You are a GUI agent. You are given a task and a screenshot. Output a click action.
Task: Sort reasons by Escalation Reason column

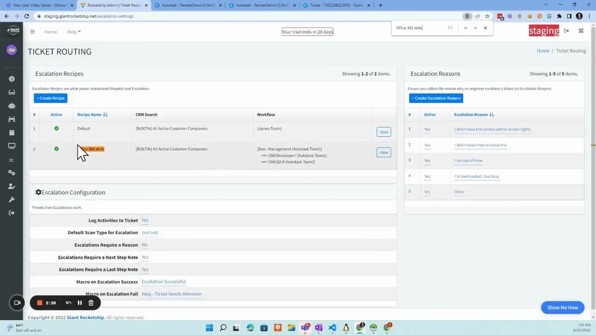click(474, 114)
